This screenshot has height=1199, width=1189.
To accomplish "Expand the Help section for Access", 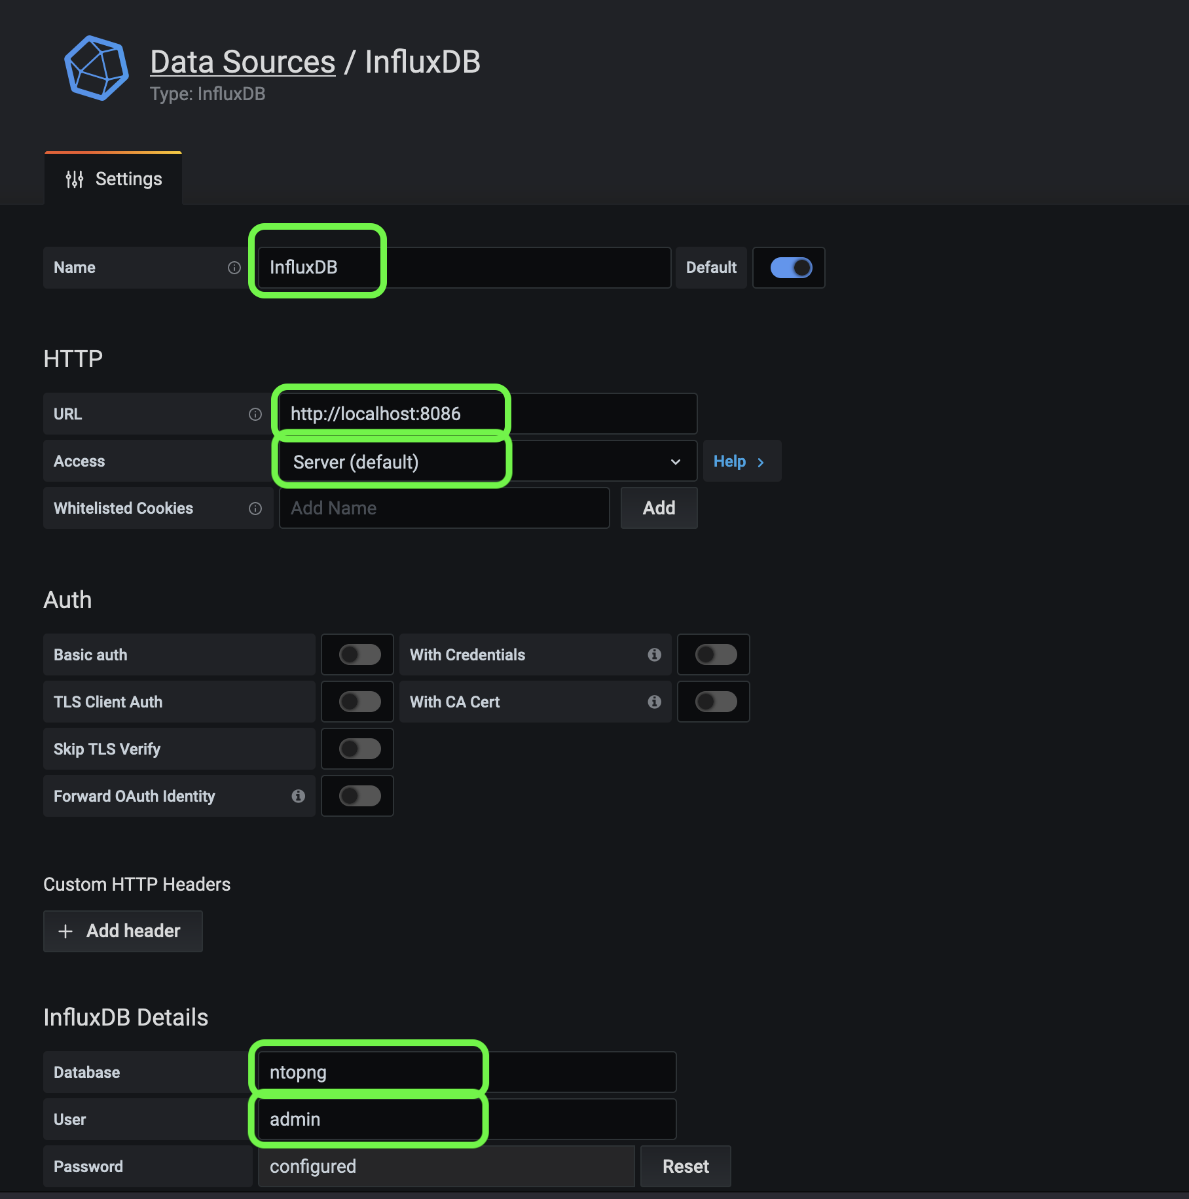I will [x=742, y=461].
